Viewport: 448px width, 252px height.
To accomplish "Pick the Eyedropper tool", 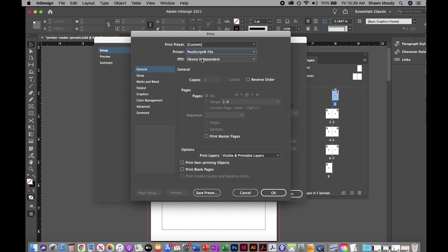I will [x=31, y=155].
